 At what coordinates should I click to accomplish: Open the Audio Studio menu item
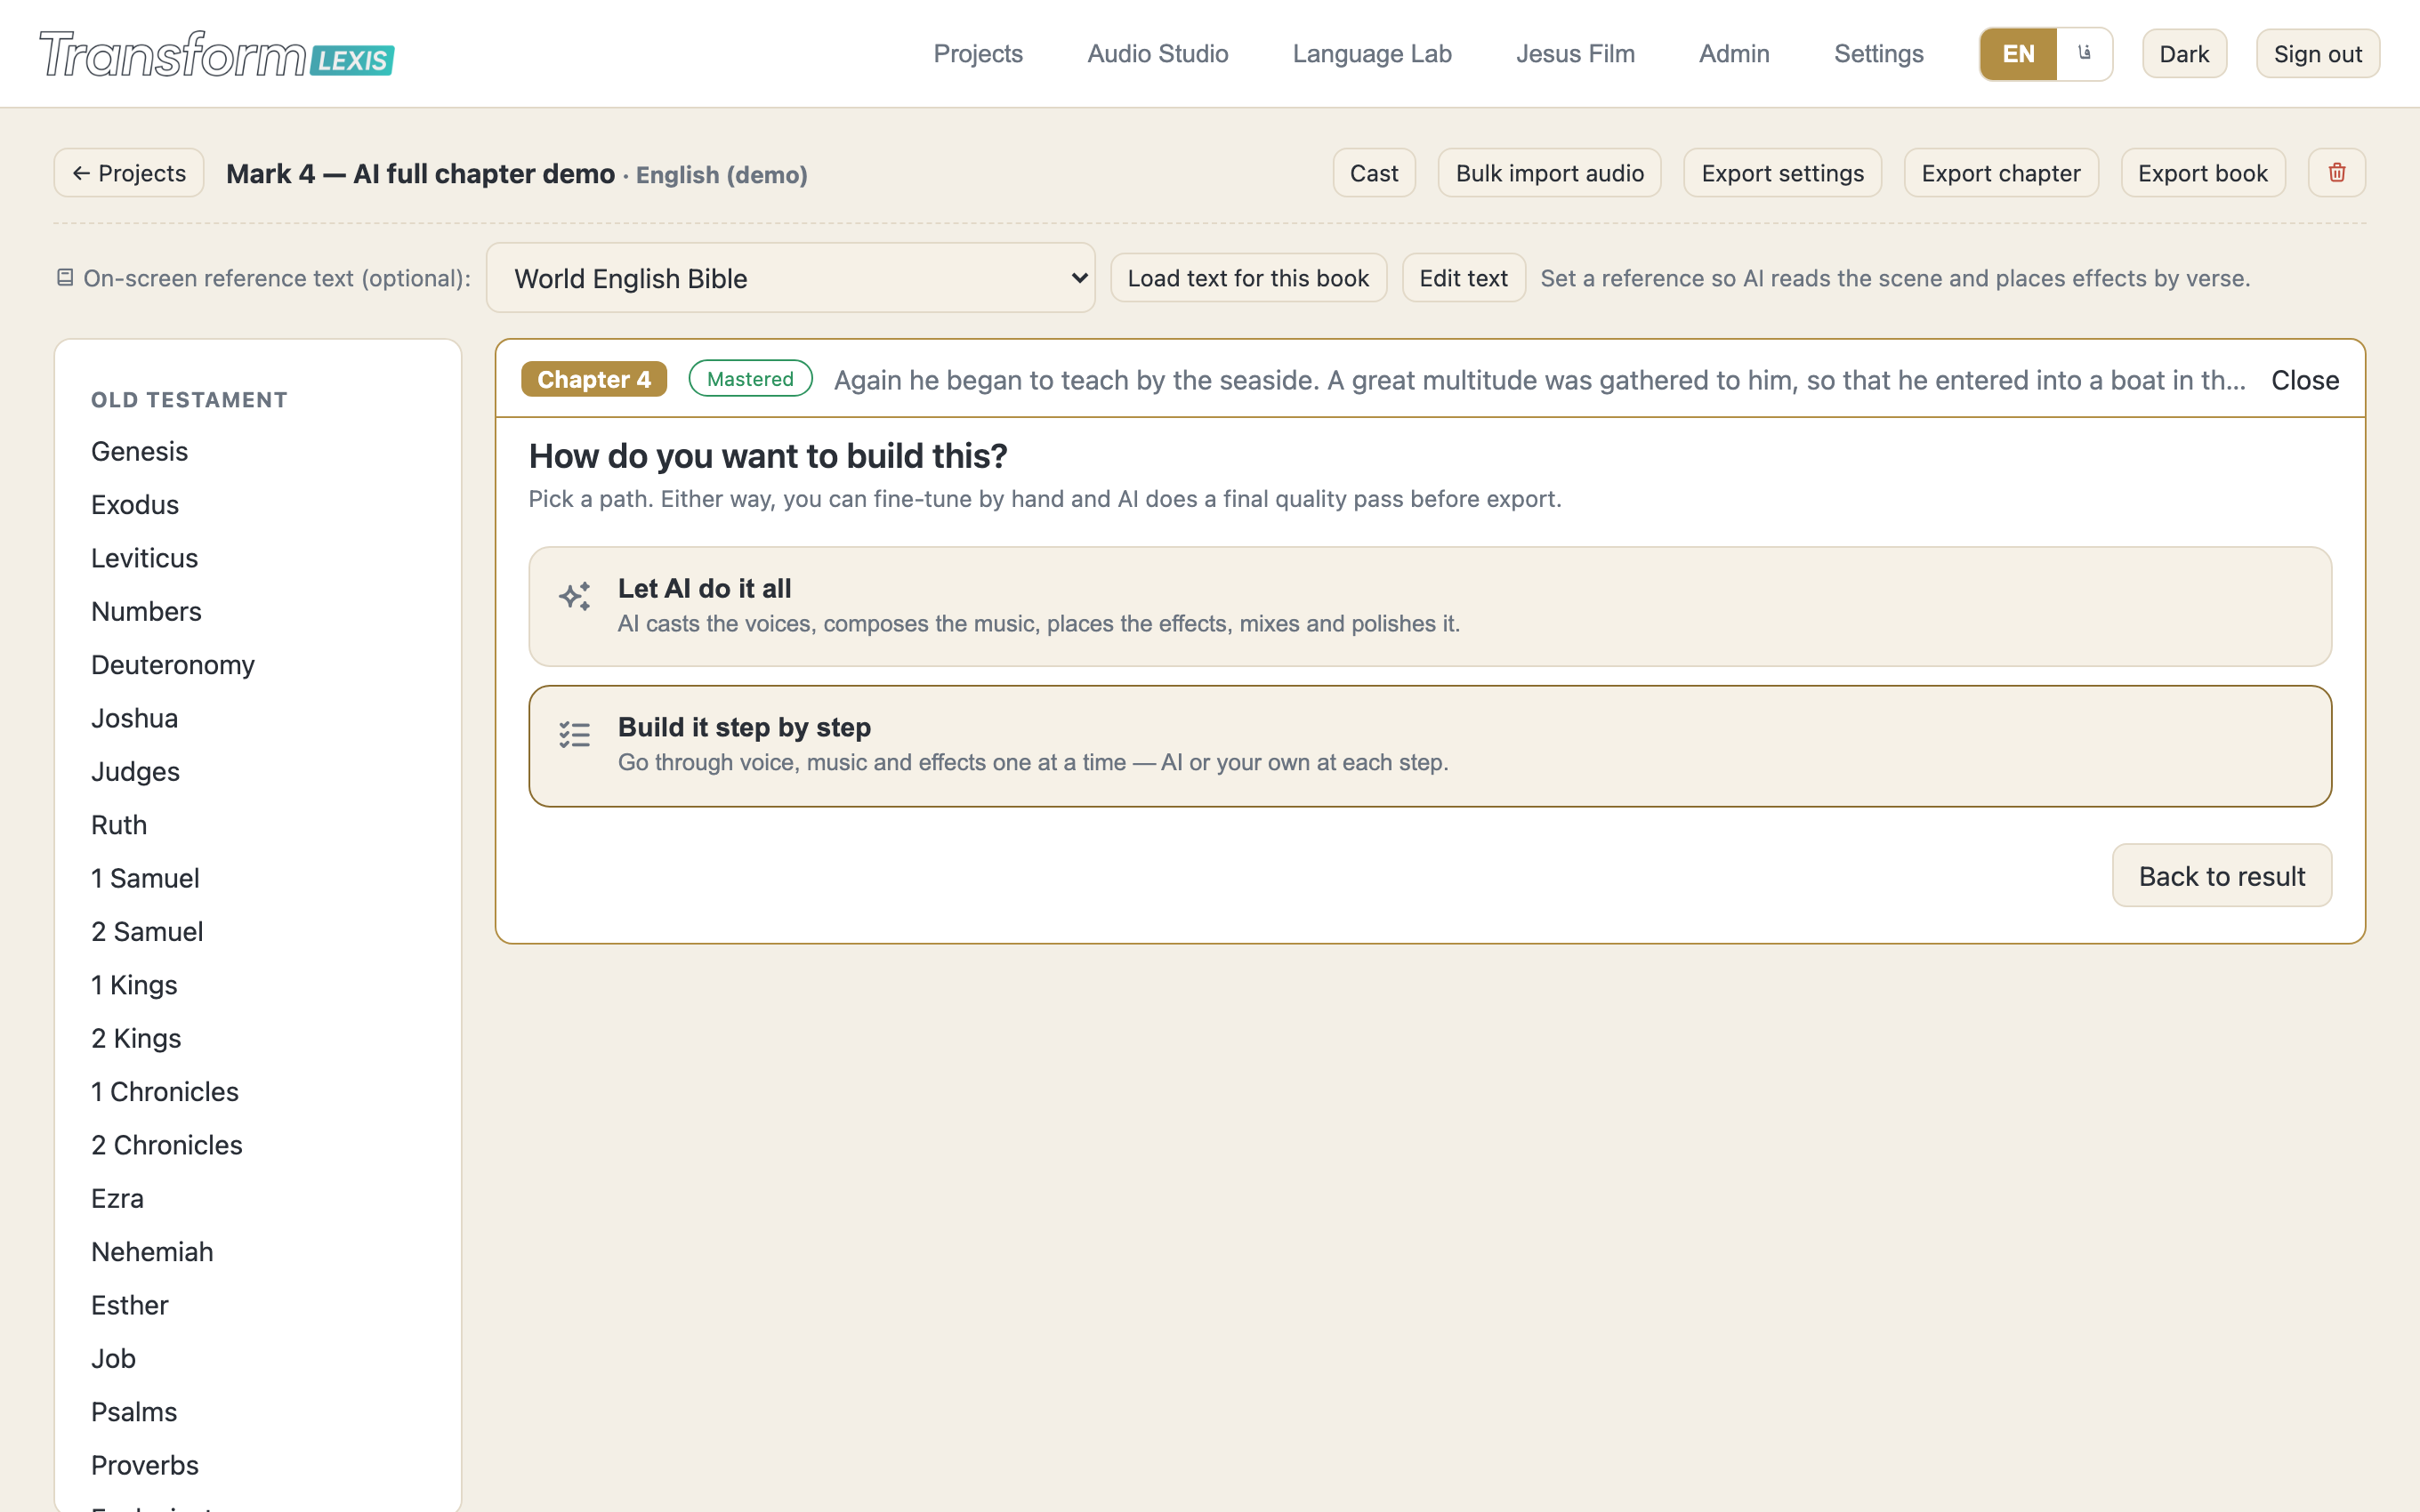click(1157, 54)
